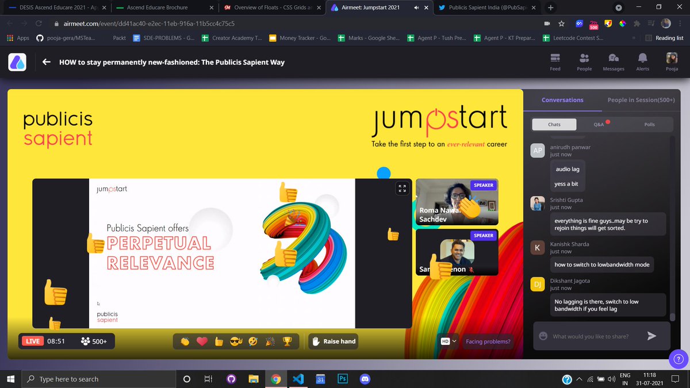Send the party popper reaction

(x=270, y=341)
